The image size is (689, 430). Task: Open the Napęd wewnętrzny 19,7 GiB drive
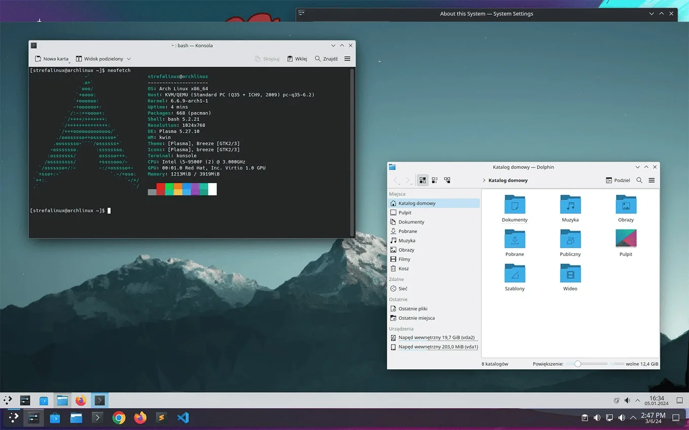pyautogui.click(x=437, y=337)
